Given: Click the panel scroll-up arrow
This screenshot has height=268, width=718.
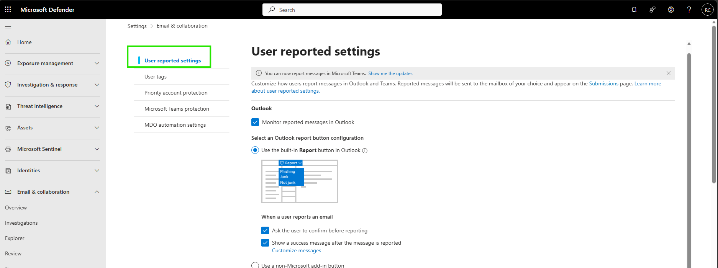Looking at the screenshot, I should pos(689,44).
